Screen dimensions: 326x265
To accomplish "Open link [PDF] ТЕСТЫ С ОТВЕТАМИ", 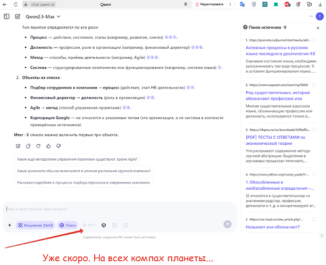I will click(x=275, y=140).
